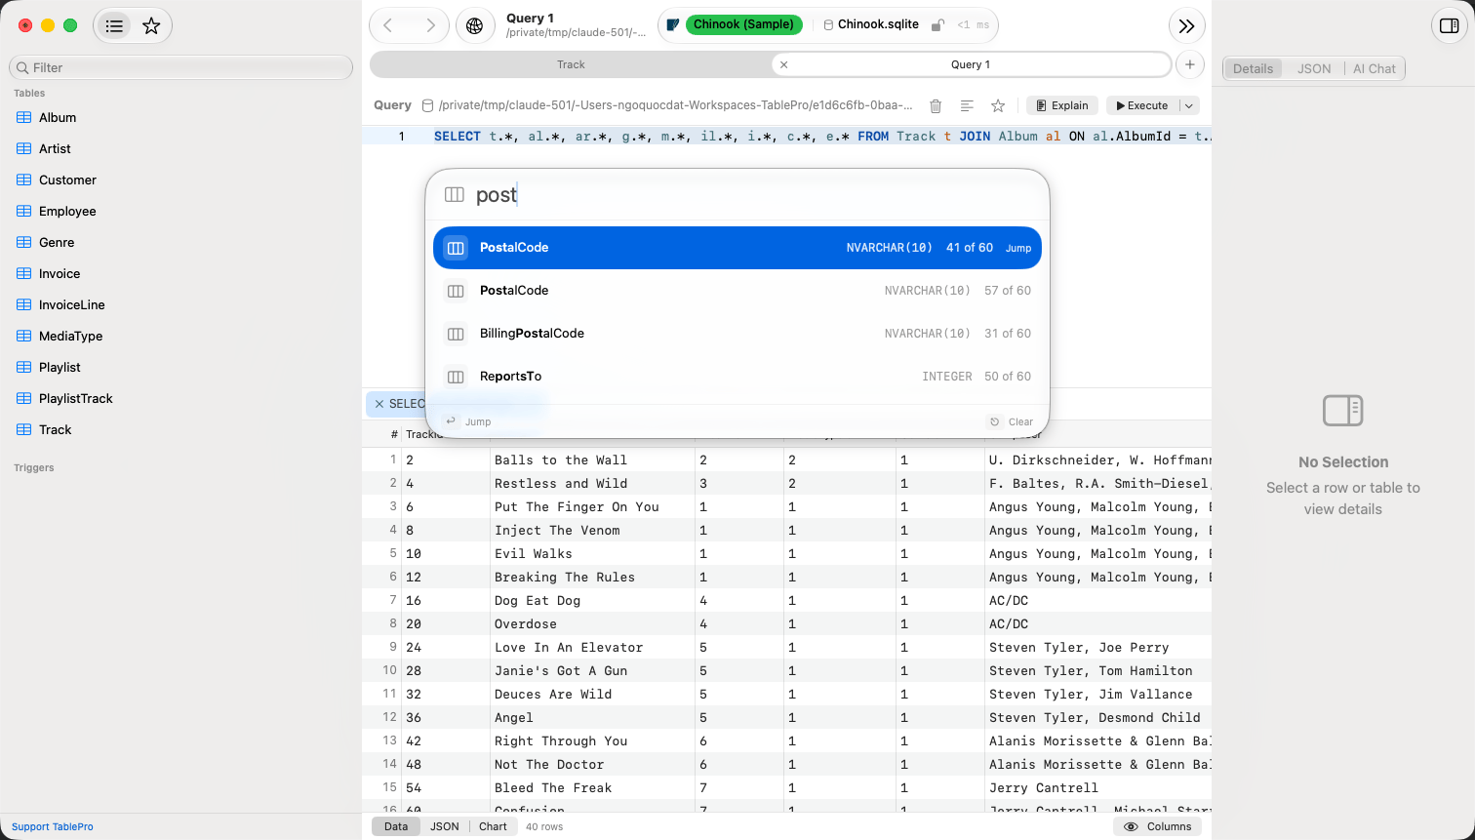Open the Chinook.sqlite database selector

click(x=871, y=25)
